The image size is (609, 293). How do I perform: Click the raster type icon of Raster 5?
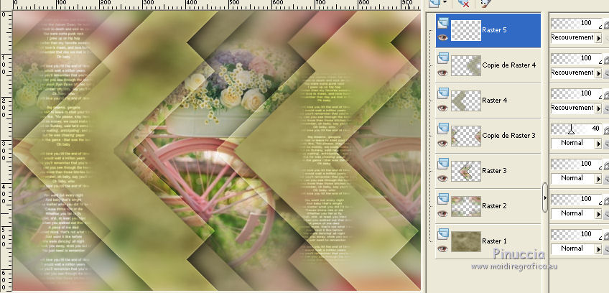pyautogui.click(x=443, y=23)
